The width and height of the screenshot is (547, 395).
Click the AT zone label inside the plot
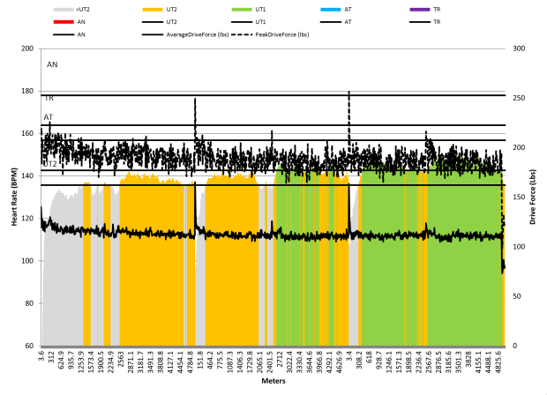click(x=49, y=116)
